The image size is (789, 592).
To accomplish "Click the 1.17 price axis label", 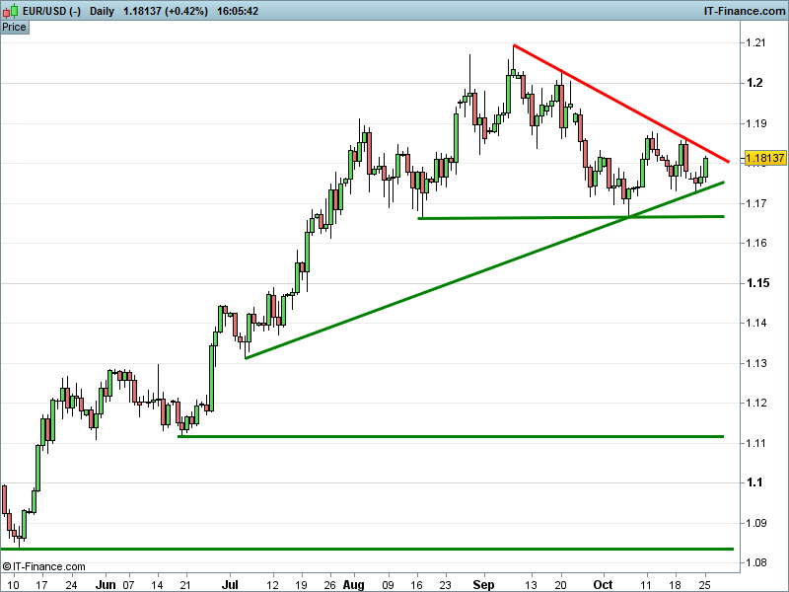I will click(755, 203).
